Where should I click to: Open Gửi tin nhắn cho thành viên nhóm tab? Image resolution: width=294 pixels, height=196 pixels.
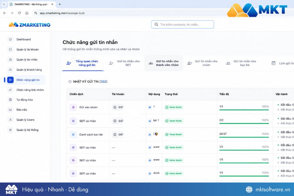click(x=164, y=63)
